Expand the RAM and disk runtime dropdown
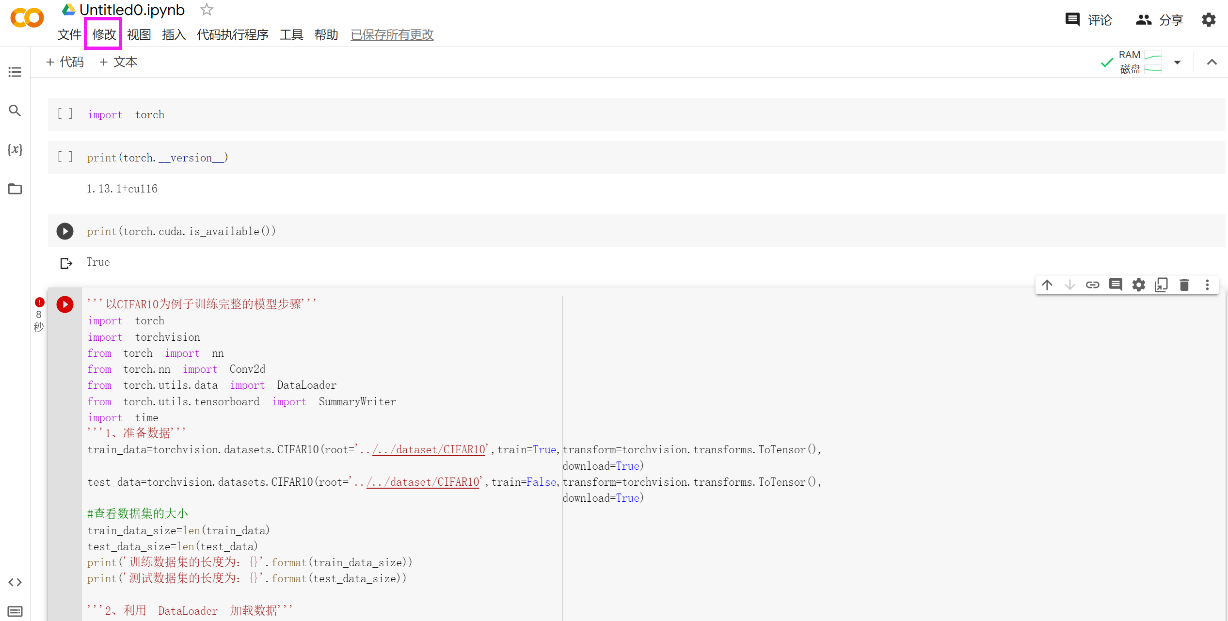This screenshot has height=621, width=1228. pyautogui.click(x=1177, y=63)
